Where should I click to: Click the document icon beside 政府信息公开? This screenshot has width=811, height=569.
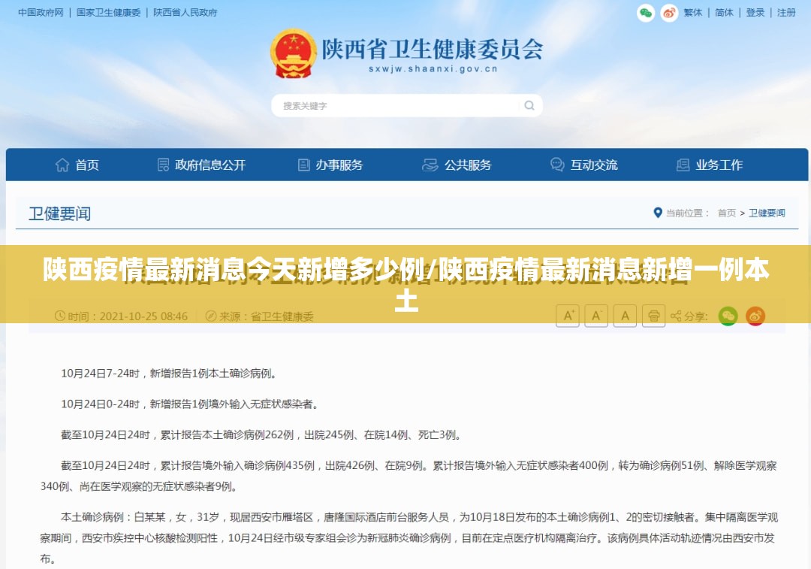163,165
